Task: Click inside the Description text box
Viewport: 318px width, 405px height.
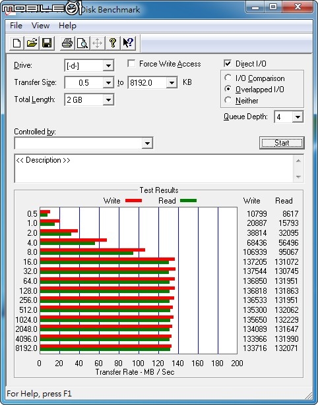Action: click(x=154, y=169)
